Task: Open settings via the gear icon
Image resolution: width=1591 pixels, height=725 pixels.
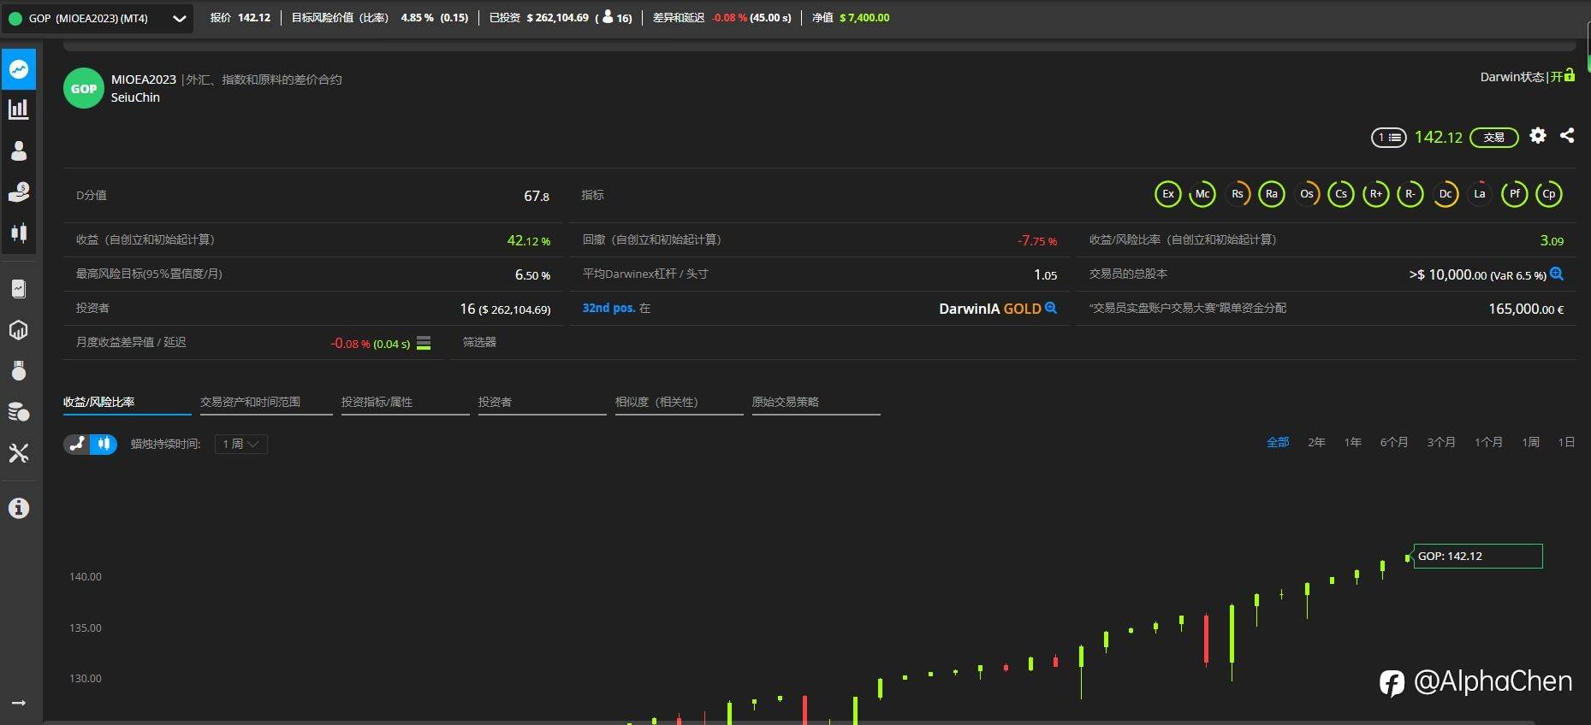Action: tap(1538, 135)
